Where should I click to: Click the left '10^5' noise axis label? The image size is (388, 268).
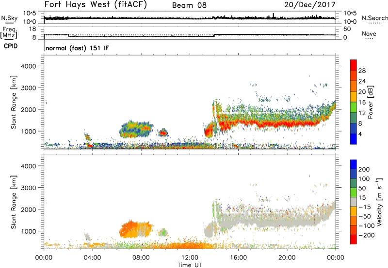[x=30, y=14]
